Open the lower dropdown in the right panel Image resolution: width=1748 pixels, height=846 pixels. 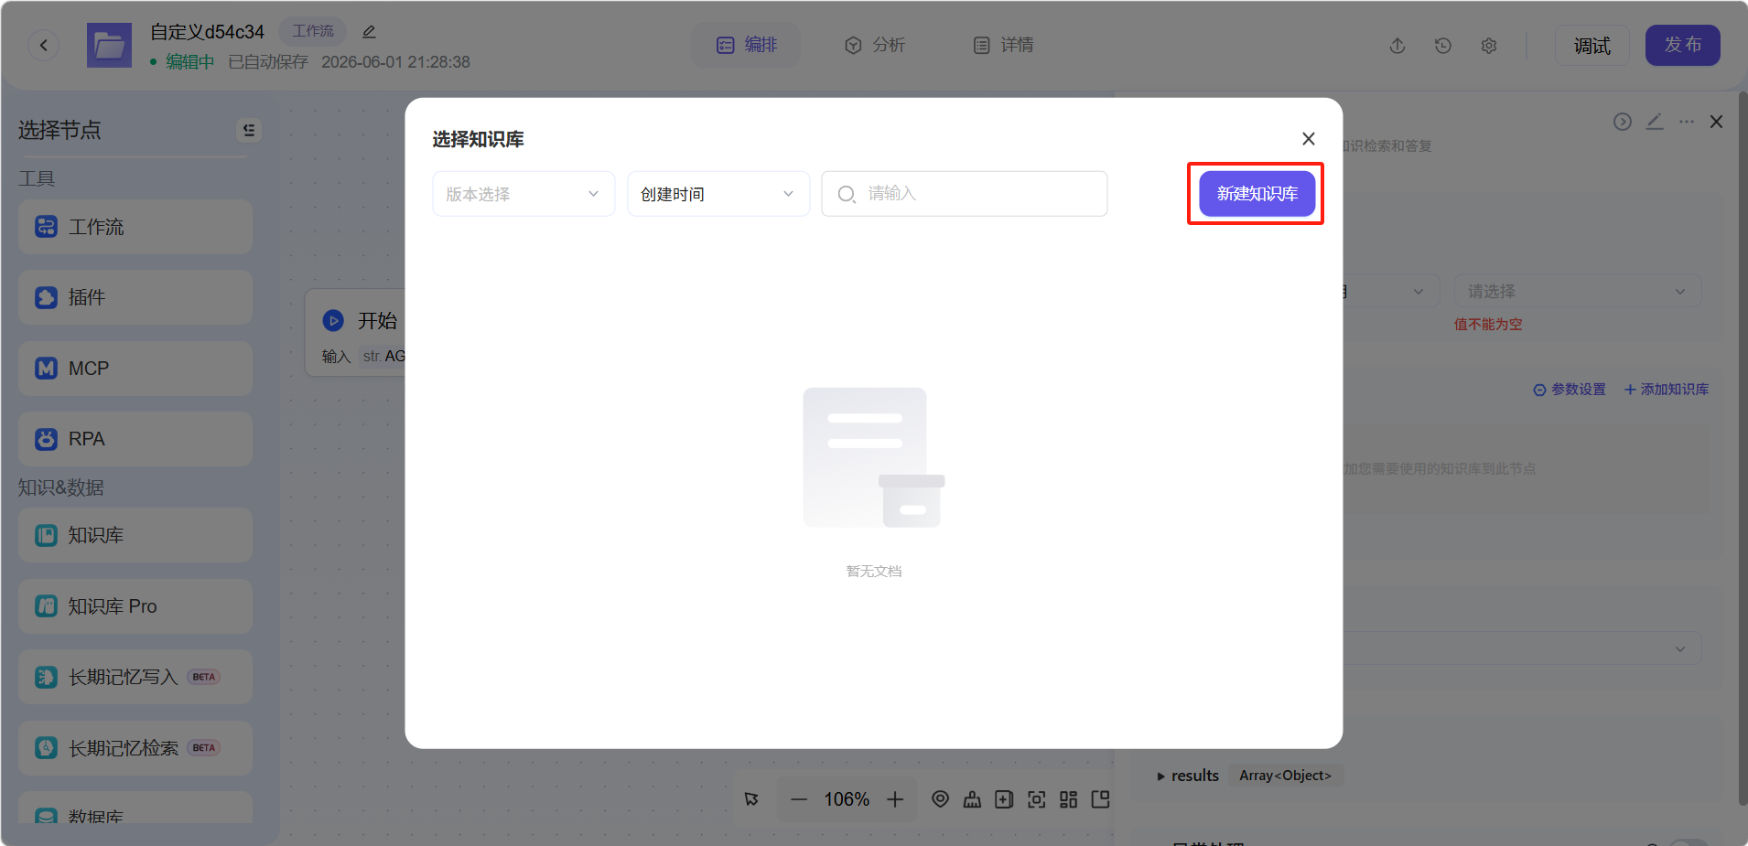(x=1523, y=648)
